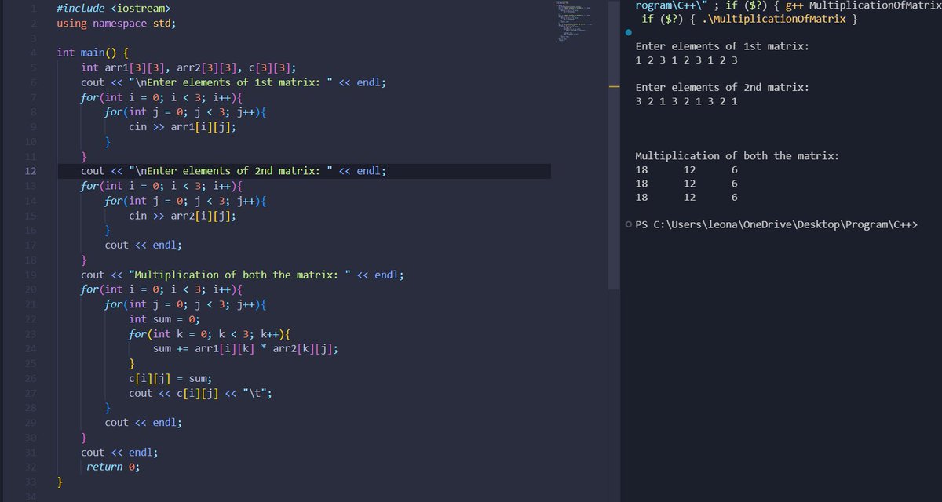Click the closing brace on line 33
Screen dimensions: 942x502
60,482
